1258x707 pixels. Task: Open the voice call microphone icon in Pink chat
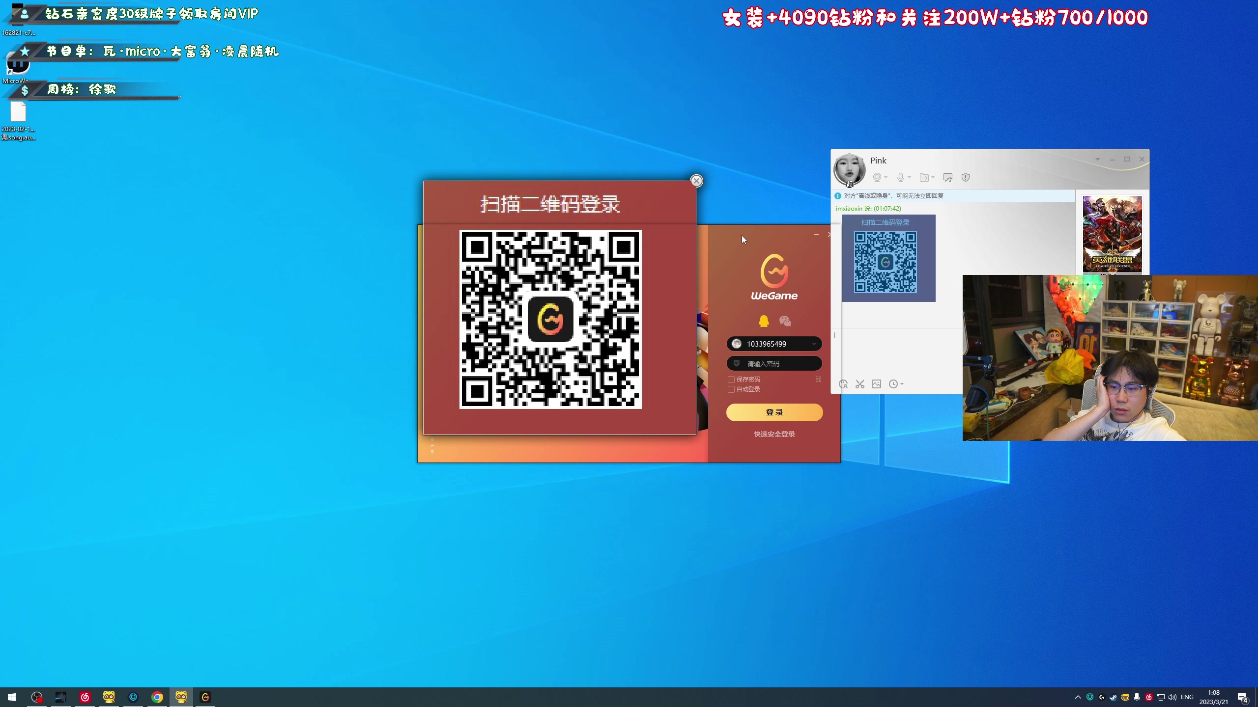(900, 177)
